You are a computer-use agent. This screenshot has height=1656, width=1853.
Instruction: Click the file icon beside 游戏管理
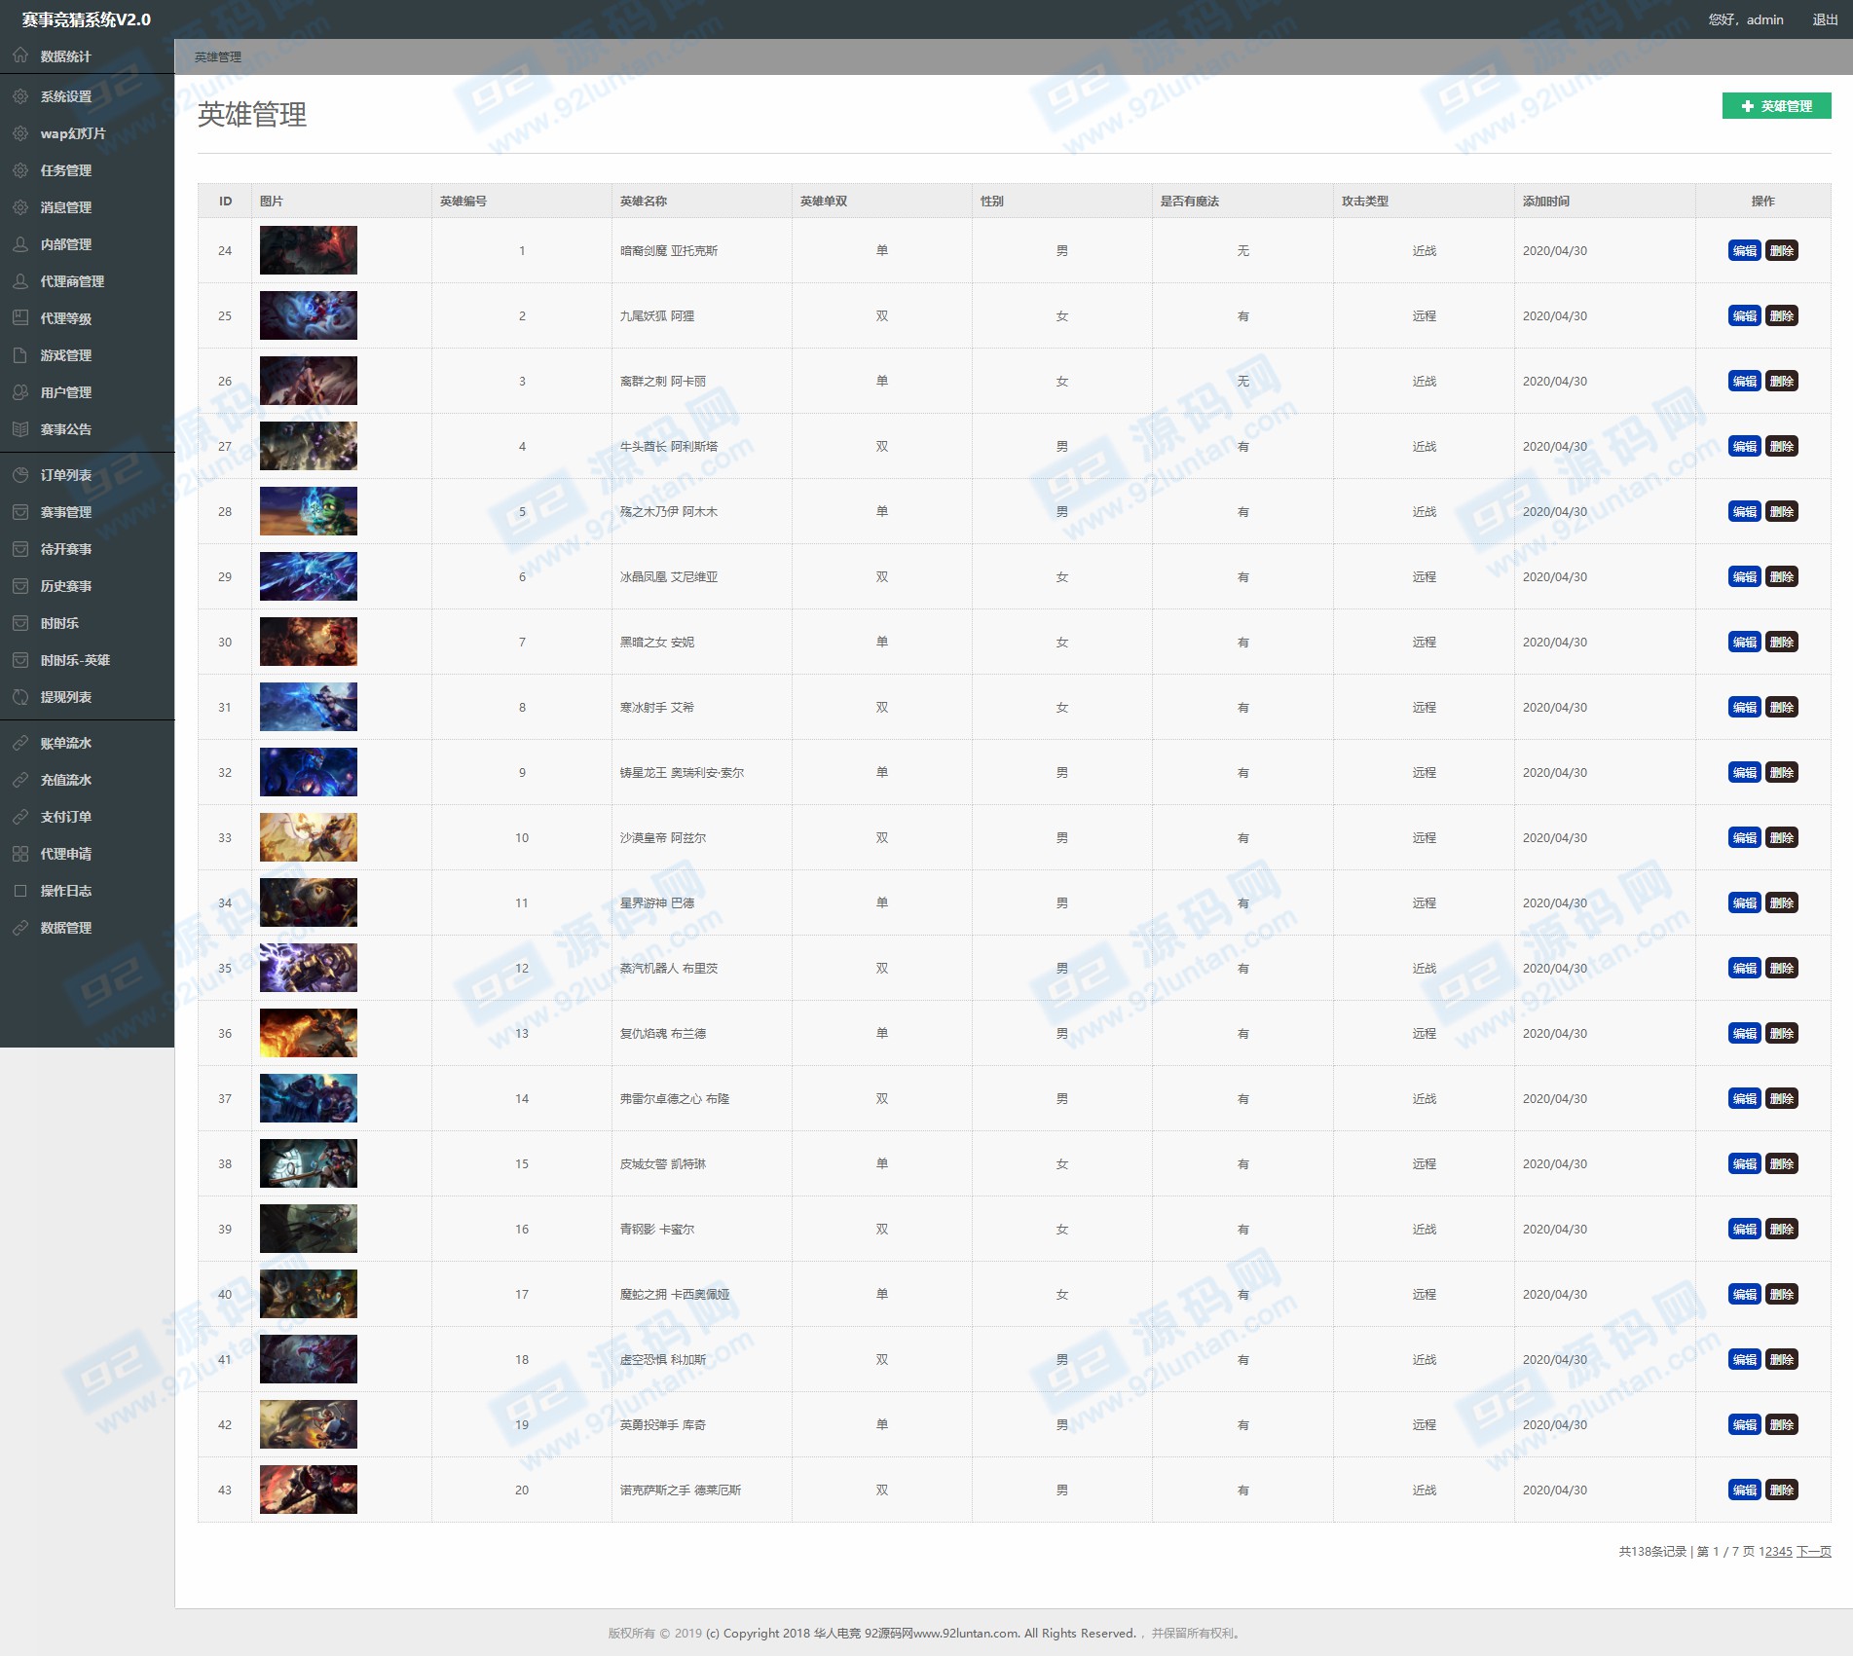(20, 355)
